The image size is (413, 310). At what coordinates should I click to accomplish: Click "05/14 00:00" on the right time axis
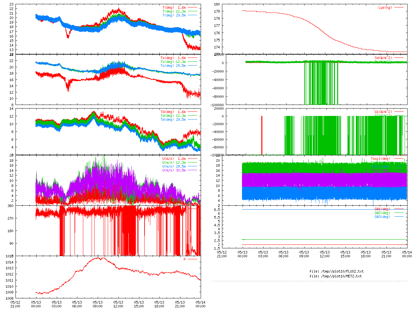pyautogui.click(x=407, y=254)
